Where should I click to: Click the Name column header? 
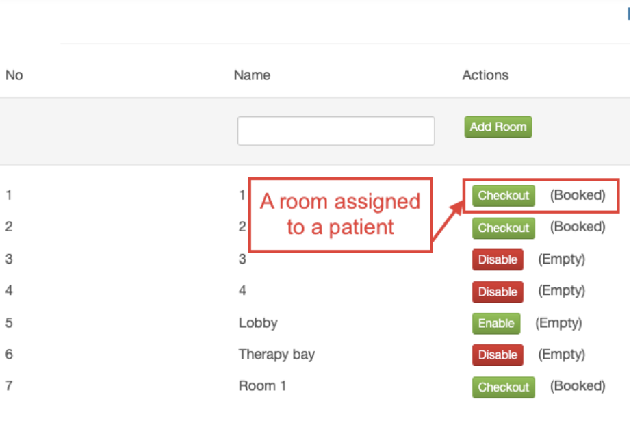tap(252, 75)
